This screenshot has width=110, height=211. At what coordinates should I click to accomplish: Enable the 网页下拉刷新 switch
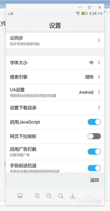(94, 136)
